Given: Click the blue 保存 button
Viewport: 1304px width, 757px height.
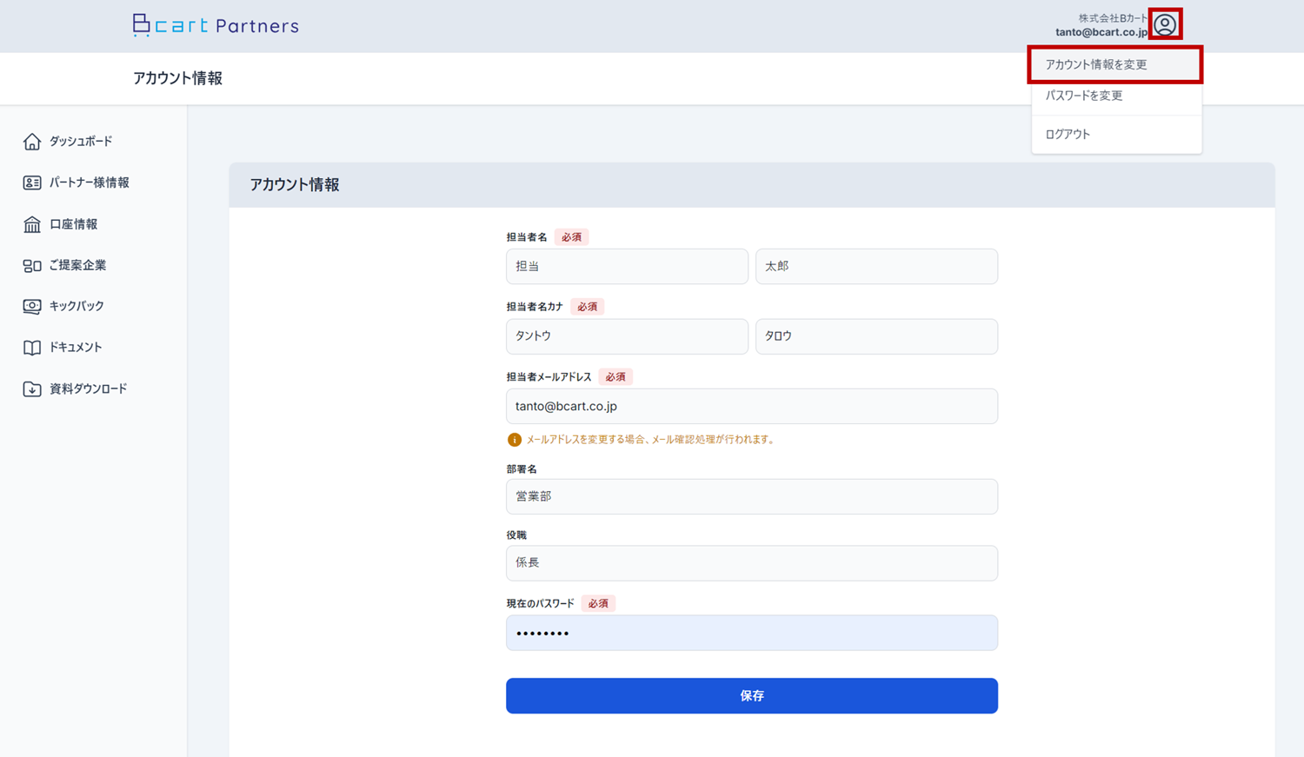Looking at the screenshot, I should click(752, 695).
